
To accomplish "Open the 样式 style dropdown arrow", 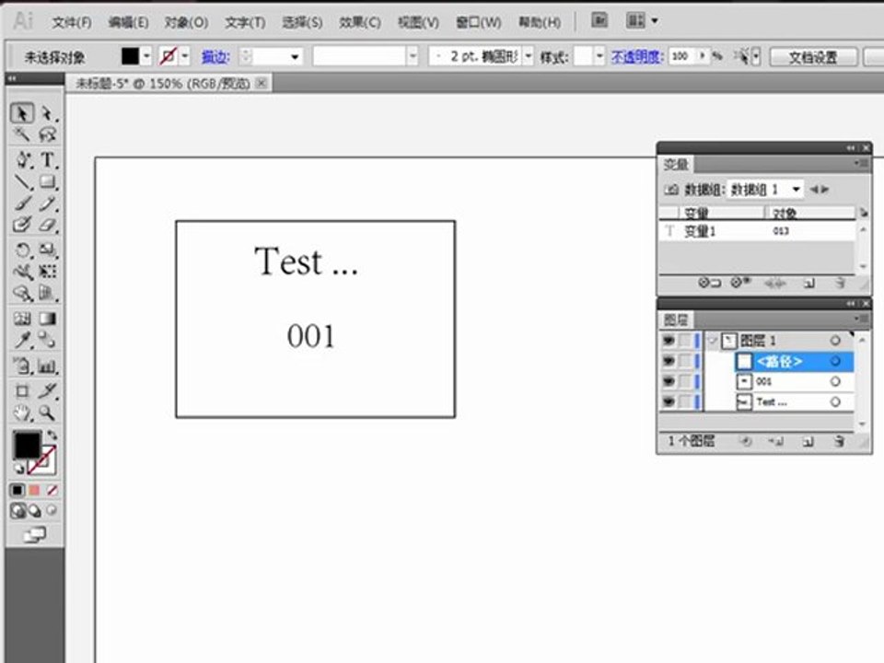I will pos(599,56).
